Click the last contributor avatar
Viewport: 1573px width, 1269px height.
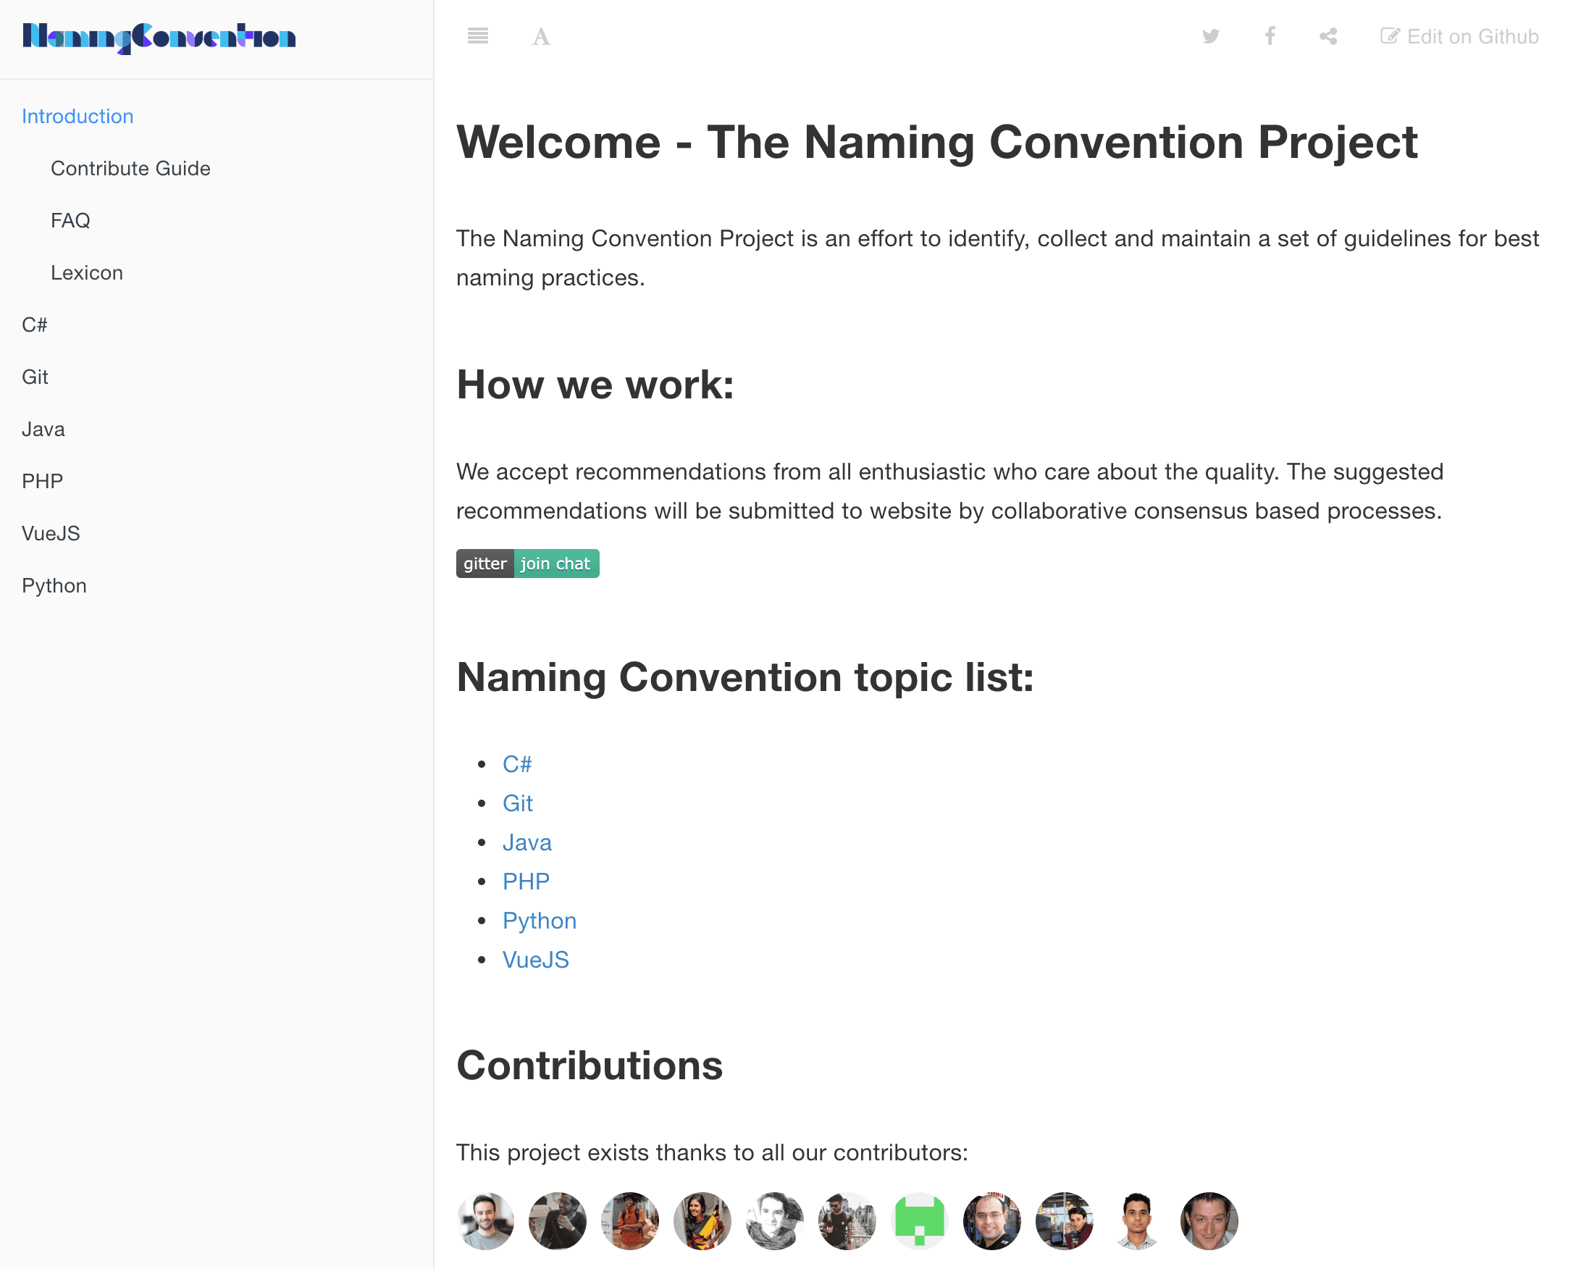point(1208,1220)
